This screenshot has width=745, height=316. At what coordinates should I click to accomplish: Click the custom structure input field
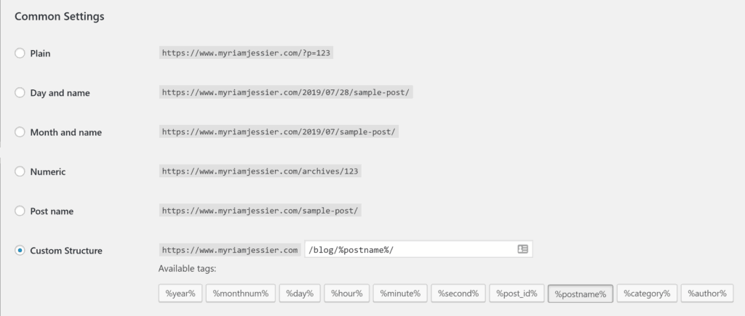coord(418,250)
